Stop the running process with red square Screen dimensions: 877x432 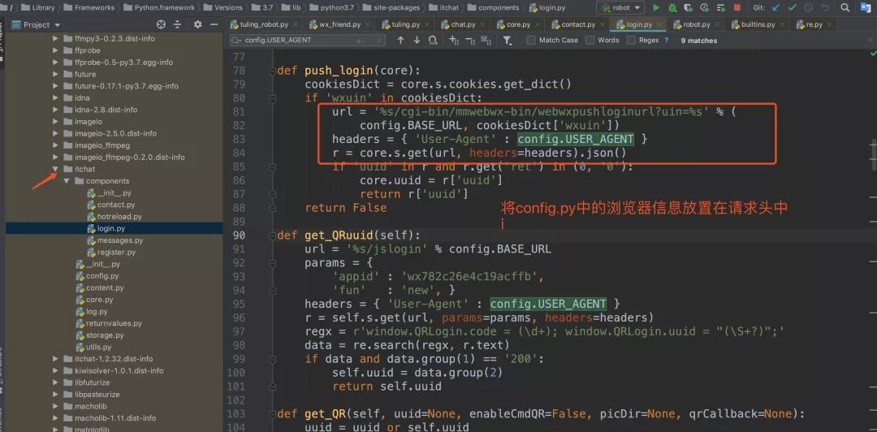pos(737,8)
